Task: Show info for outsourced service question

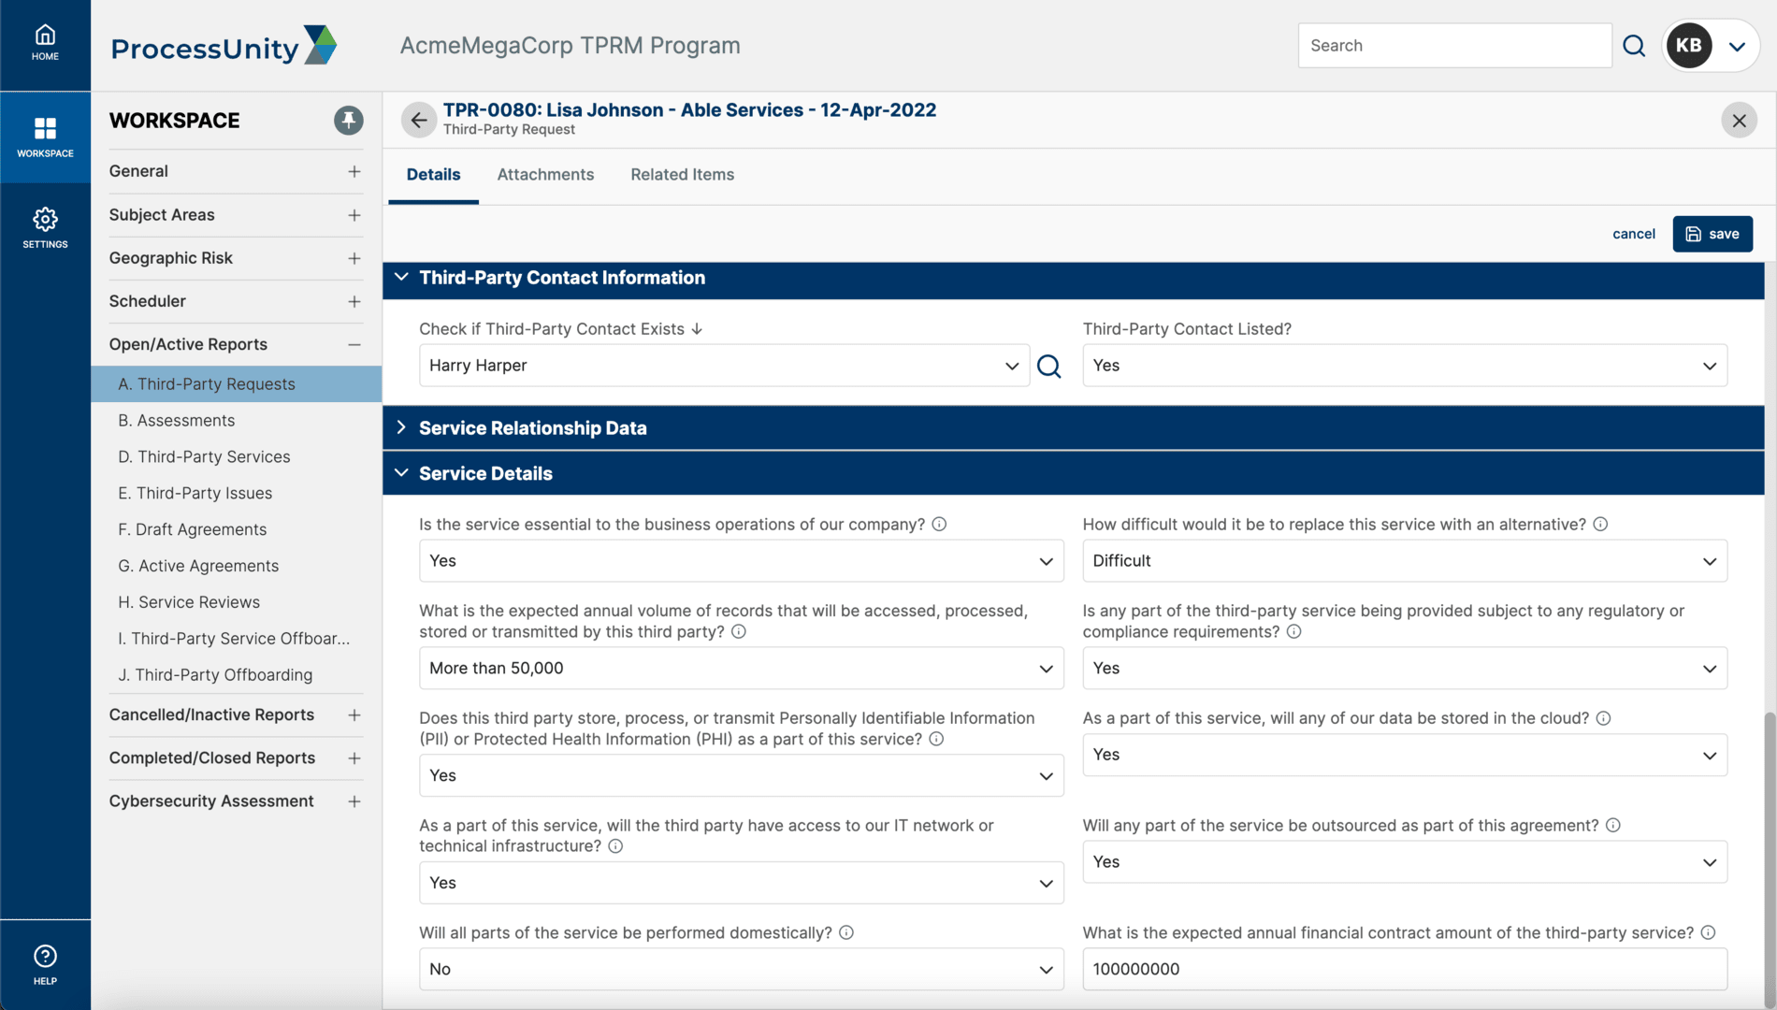Action: point(1613,826)
